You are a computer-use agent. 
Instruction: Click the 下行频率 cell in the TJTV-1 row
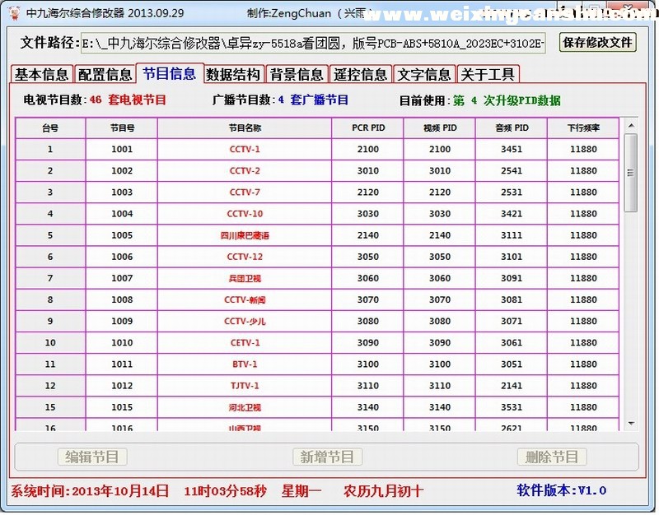[583, 386]
